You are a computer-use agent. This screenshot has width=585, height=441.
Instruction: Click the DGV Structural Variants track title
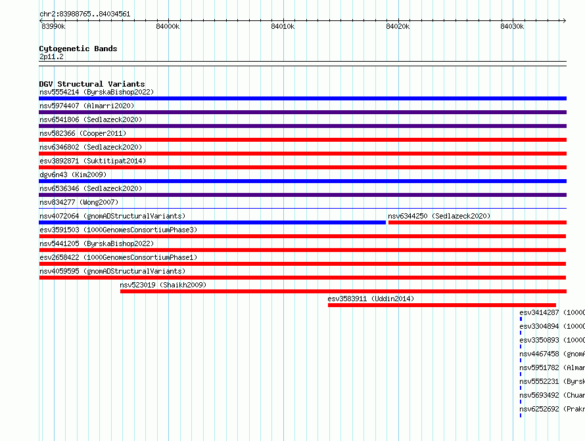[x=92, y=84]
